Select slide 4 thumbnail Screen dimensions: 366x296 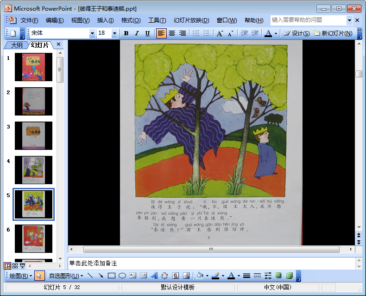coord(34,170)
